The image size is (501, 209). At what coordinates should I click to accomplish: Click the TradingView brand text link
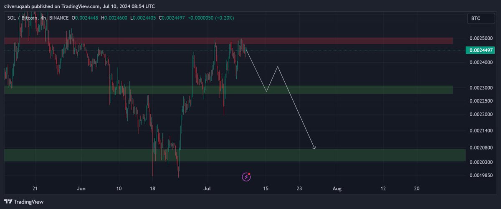point(29,202)
